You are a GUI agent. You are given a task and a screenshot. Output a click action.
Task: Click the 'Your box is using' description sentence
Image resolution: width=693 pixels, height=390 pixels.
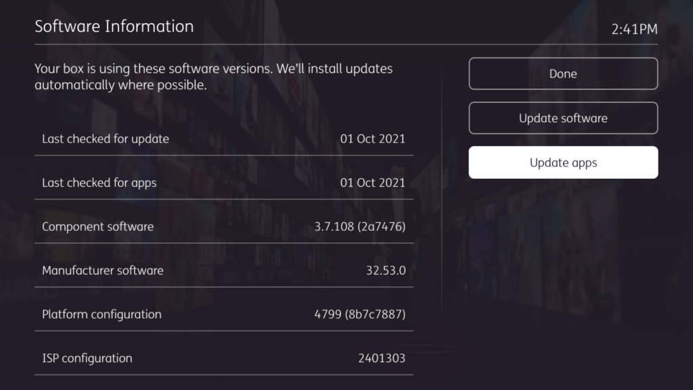click(213, 69)
